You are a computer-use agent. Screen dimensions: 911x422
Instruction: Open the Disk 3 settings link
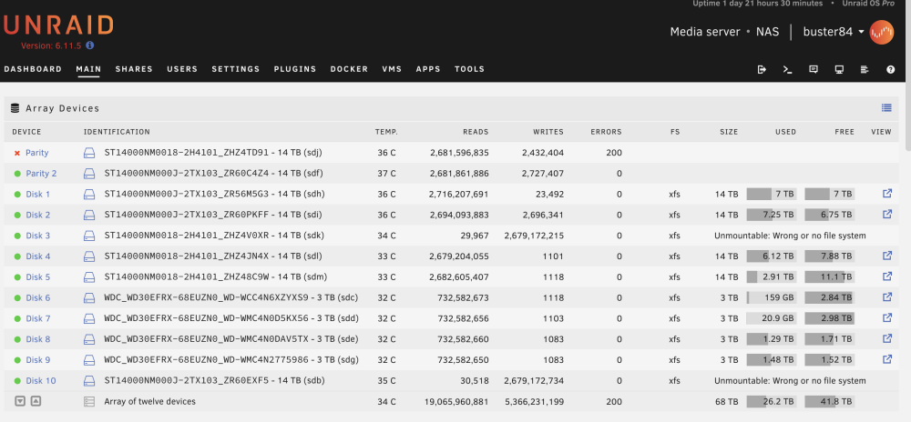coord(37,236)
